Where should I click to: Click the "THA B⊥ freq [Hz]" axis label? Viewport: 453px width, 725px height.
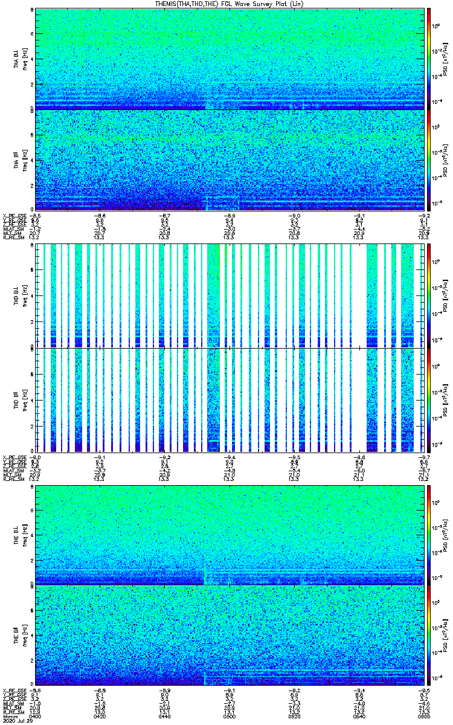[x=20, y=59]
